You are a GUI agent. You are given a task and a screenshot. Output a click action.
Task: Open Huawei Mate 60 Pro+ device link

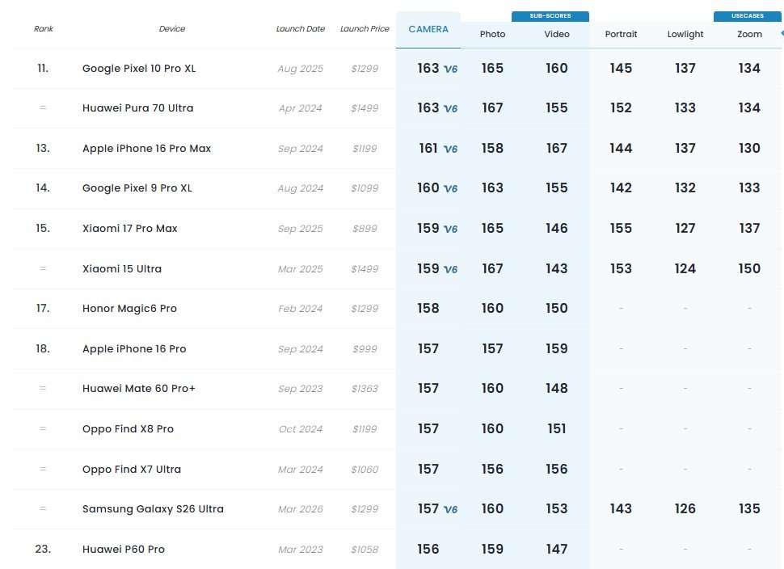138,389
